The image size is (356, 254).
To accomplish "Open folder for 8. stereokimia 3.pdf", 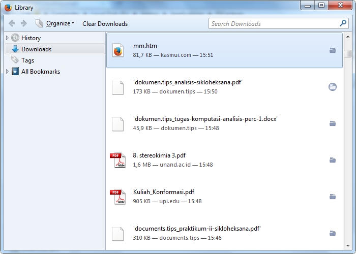I will [x=333, y=160].
